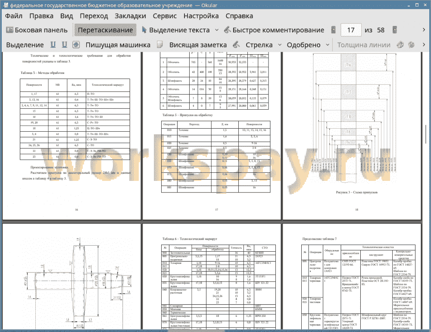The width and height of the screenshot is (431, 332).
Task: Minimize the Okular window
Action: click(x=409, y=5)
